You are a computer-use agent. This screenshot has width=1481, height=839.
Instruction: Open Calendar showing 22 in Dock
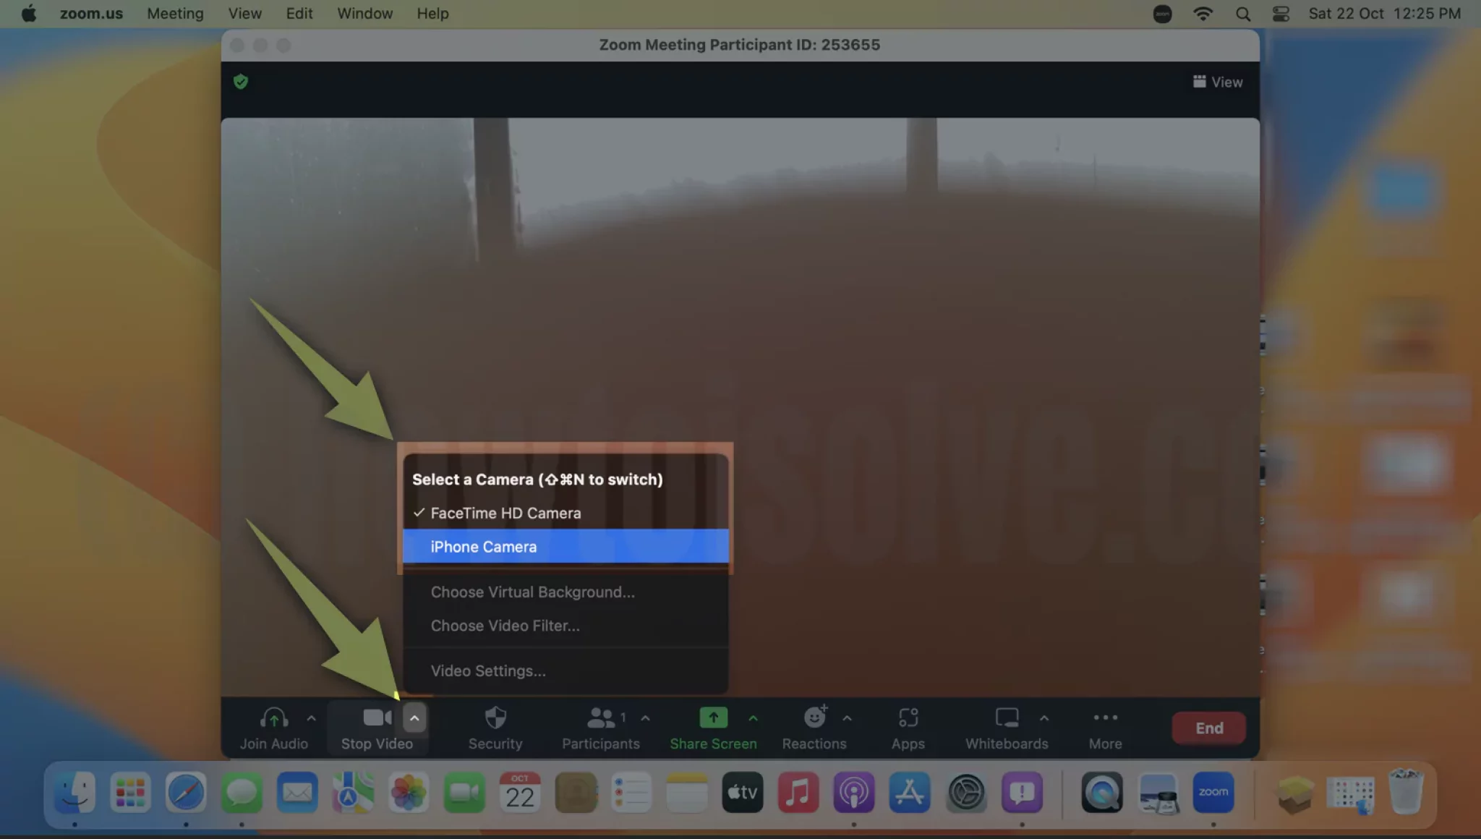click(x=520, y=793)
